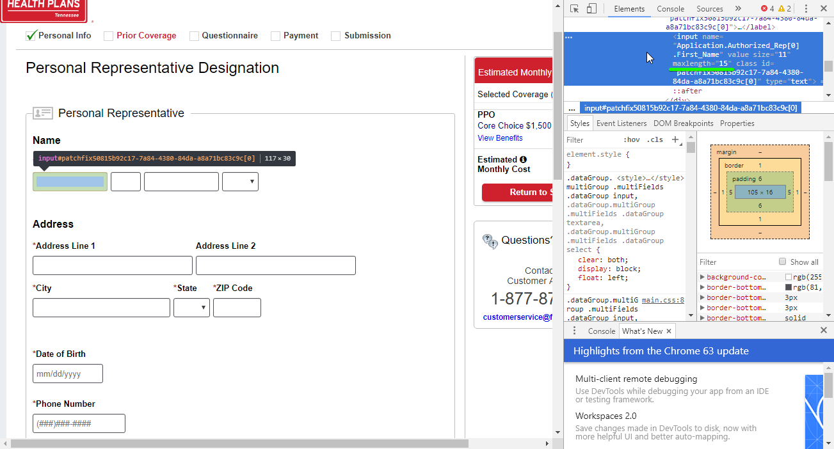Toggle the :hov element state option

[x=632, y=139]
